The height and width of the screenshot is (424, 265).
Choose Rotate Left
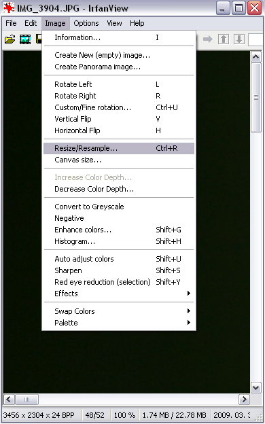point(119,84)
